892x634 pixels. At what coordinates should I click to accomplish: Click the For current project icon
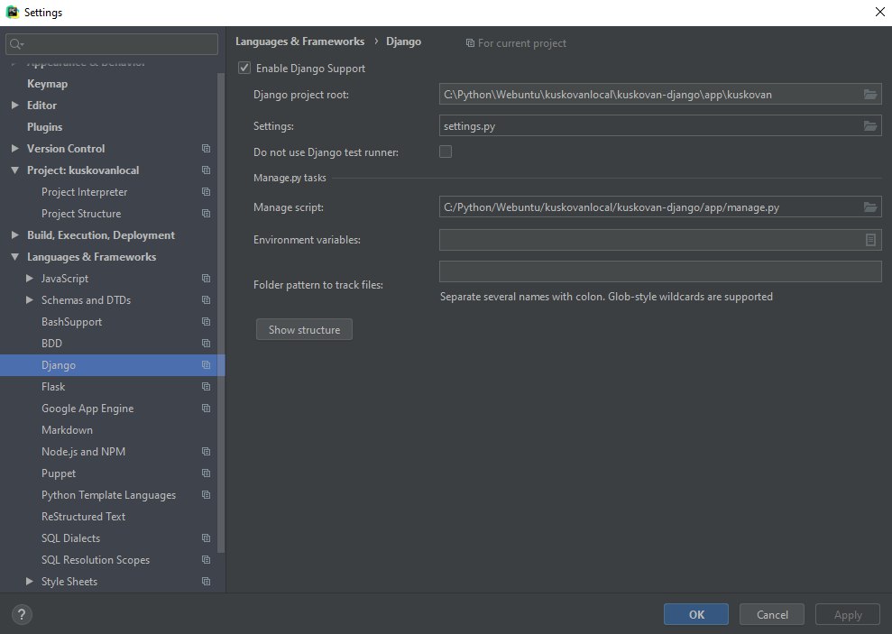[x=470, y=43]
